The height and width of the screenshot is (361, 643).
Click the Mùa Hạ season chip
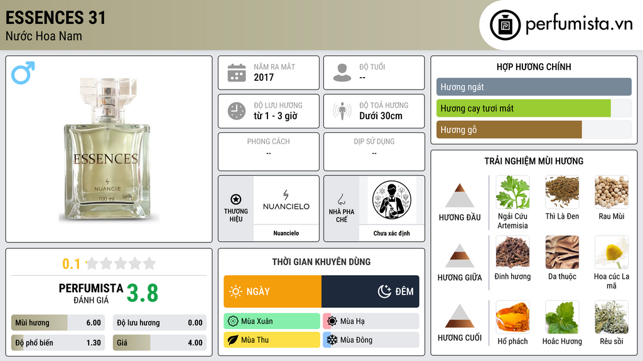(371, 322)
